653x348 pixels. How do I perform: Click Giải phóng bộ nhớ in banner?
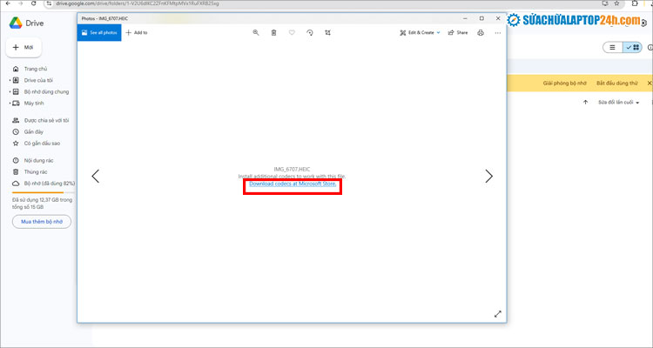click(x=564, y=84)
